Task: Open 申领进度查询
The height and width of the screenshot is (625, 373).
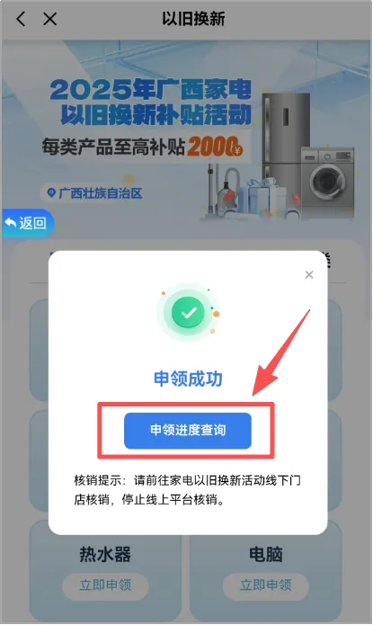Action: [x=188, y=431]
